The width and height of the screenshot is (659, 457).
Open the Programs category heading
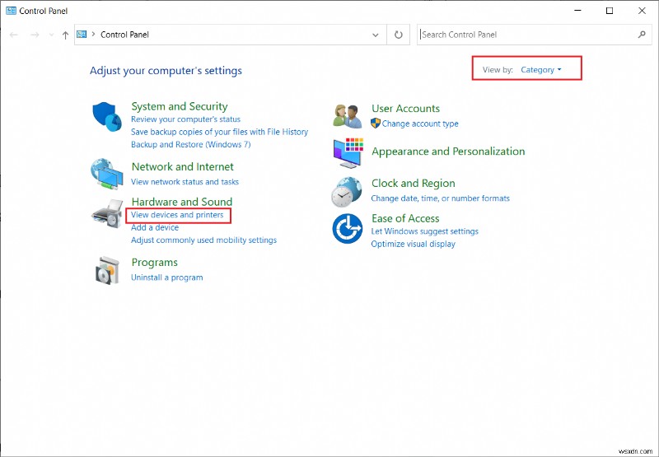pos(155,263)
